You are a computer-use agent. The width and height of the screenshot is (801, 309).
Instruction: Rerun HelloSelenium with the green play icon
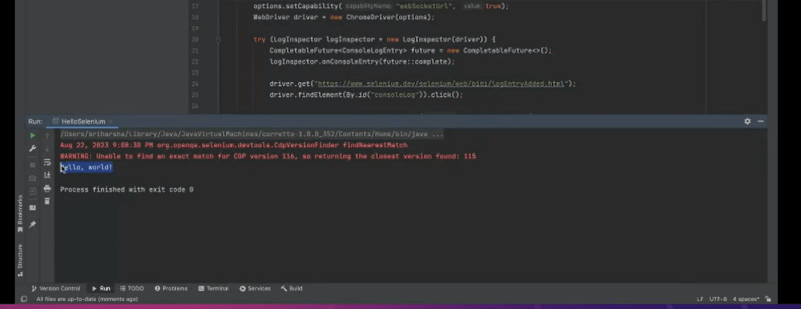point(33,135)
